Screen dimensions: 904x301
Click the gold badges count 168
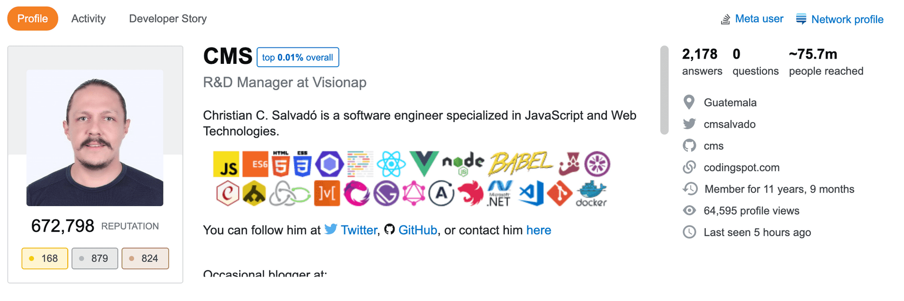[45, 258]
